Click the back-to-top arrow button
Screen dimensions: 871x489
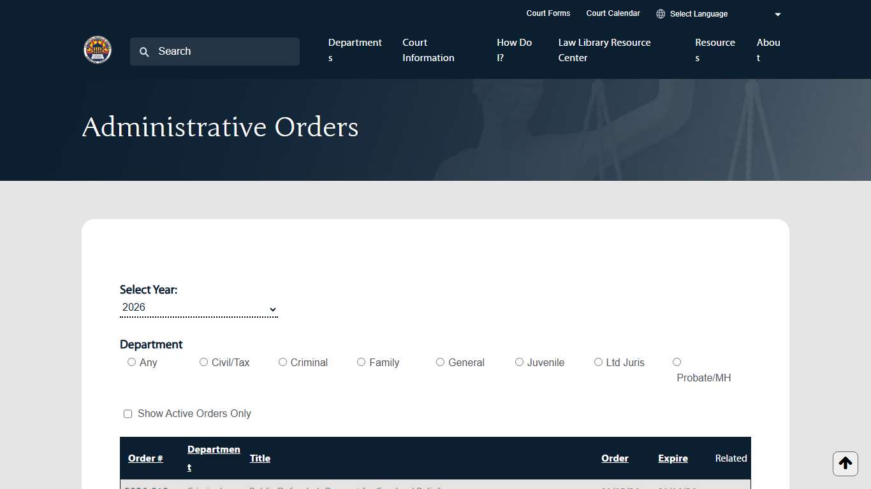845,464
